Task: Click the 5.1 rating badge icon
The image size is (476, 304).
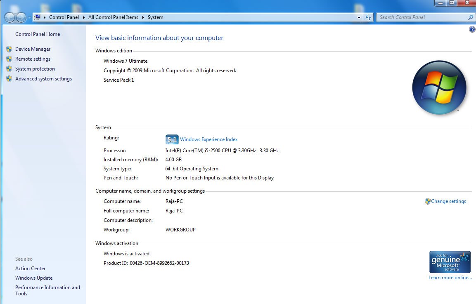Action: [x=172, y=139]
